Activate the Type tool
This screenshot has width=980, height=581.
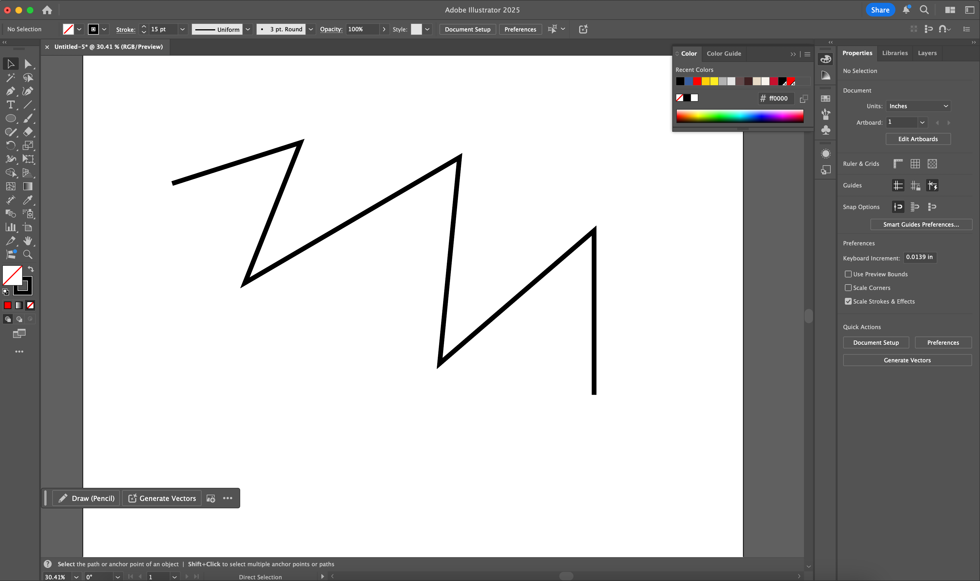click(11, 105)
